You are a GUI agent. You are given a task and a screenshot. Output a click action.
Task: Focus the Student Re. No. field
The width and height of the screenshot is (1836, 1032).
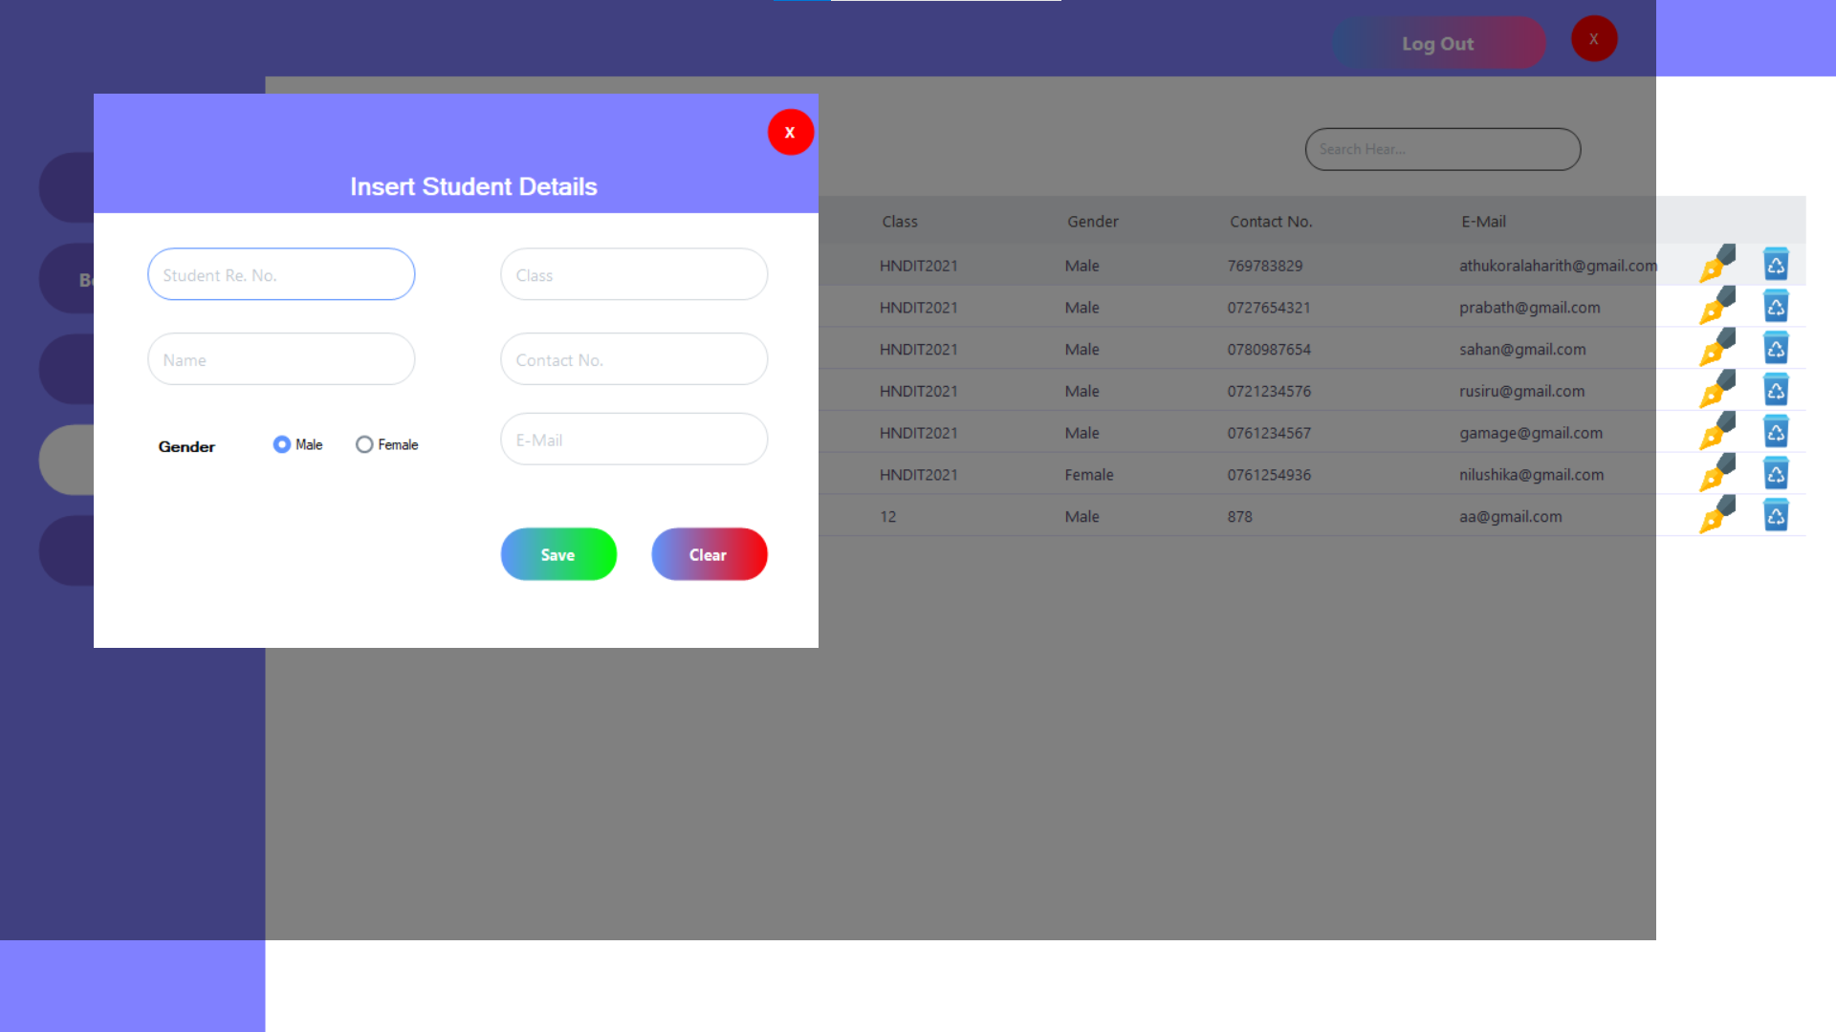coord(281,275)
